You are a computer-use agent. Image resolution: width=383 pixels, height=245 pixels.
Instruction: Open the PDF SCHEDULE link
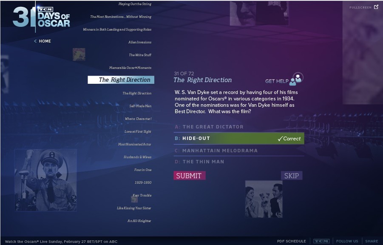[x=292, y=241]
